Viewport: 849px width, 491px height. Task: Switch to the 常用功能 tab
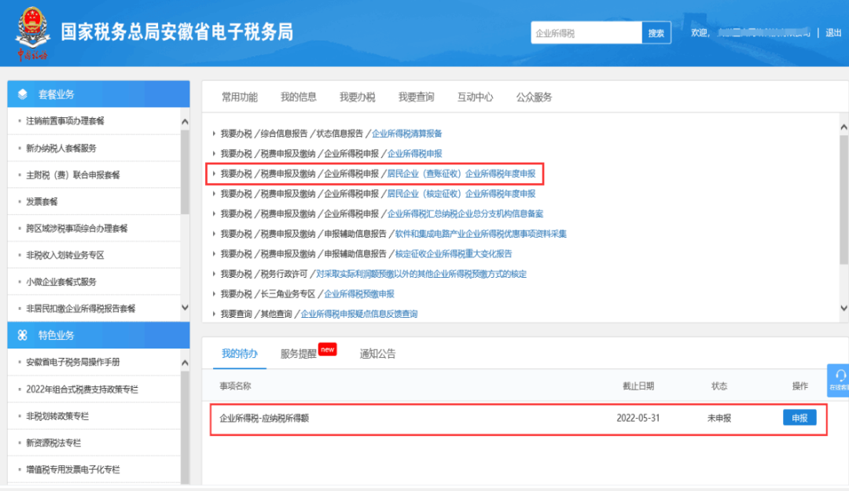coord(239,97)
